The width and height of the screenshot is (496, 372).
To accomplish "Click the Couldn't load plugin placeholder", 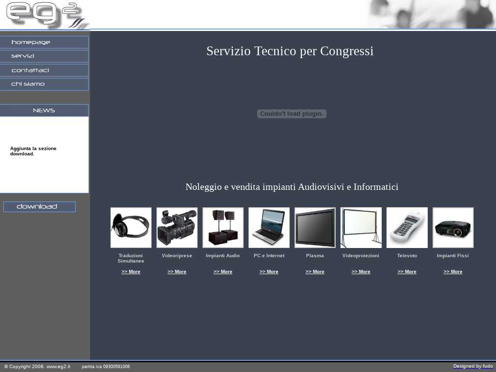I will [292, 114].
